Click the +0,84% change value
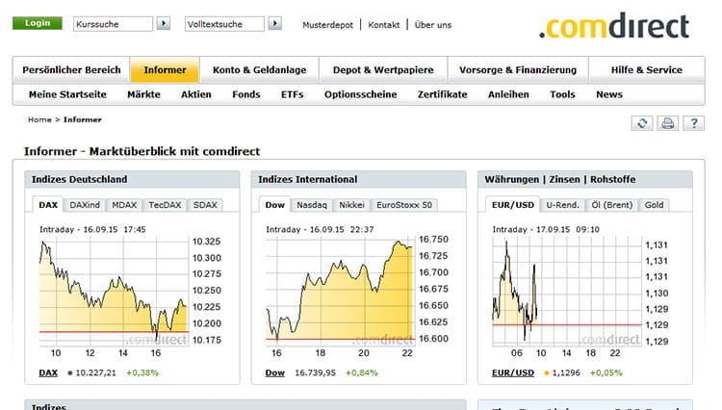This screenshot has width=722, height=410. point(361,372)
